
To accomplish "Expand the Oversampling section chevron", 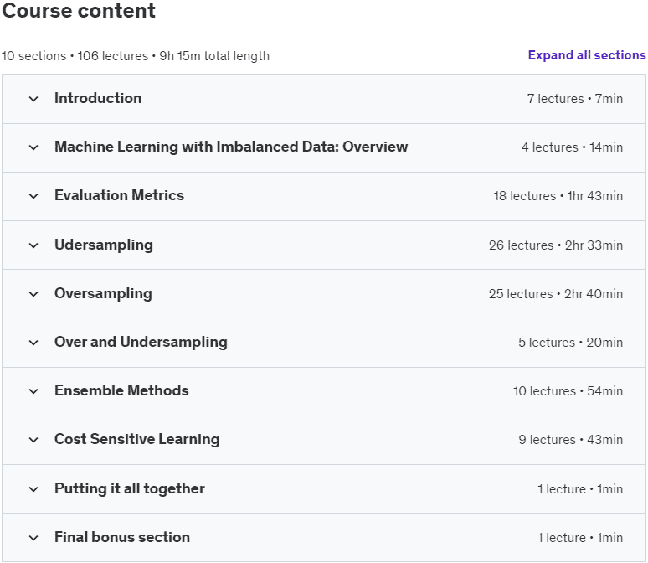I will (x=33, y=295).
